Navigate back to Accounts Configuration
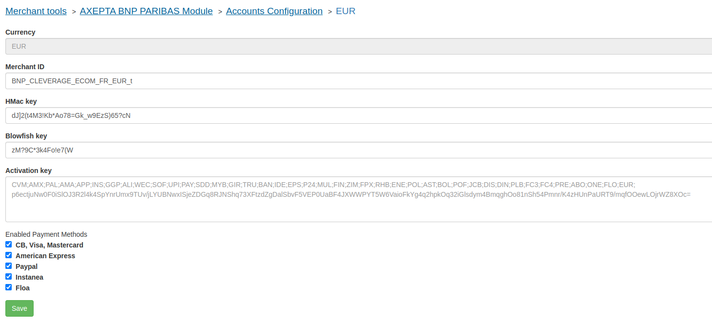712x323 pixels. (274, 11)
